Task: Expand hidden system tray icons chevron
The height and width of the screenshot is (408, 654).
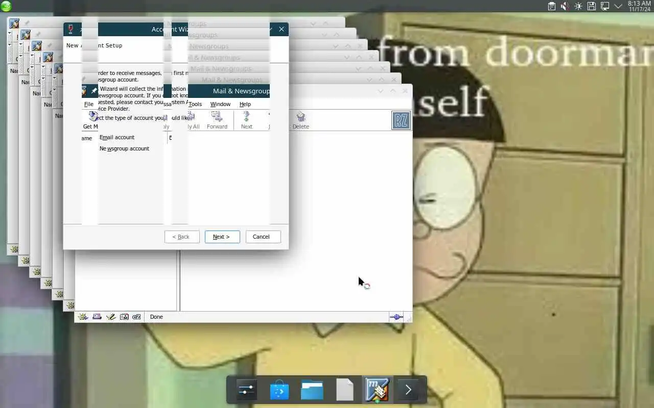Action: coord(618,6)
